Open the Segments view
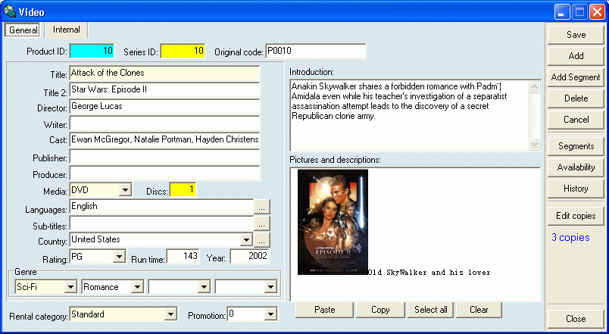 (x=576, y=146)
